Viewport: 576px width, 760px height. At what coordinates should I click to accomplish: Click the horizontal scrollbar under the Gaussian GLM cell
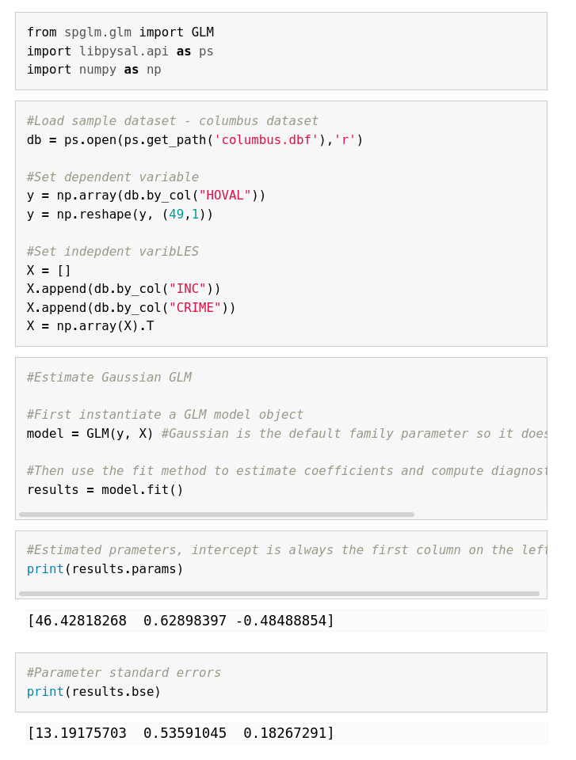coord(216,515)
